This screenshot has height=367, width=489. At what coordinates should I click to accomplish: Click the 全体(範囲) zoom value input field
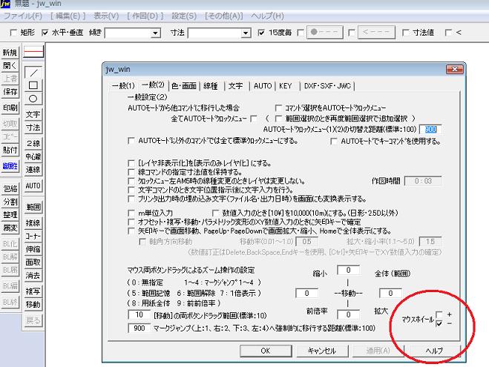coord(390,293)
